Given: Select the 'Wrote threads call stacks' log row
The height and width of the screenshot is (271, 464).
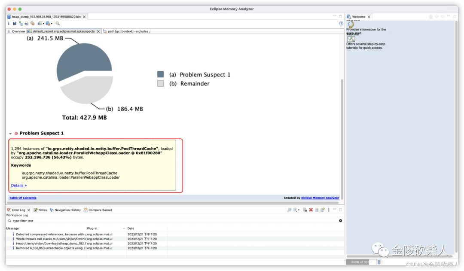Looking at the screenshot, I should tap(174, 239).
